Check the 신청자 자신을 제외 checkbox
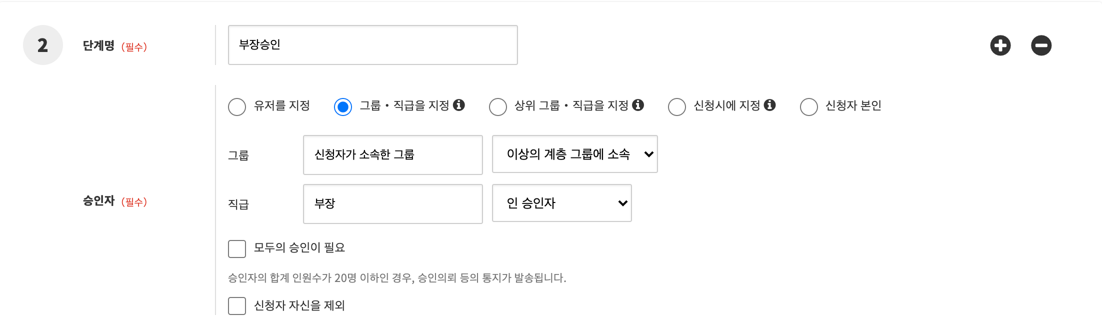1102x327 pixels. [x=237, y=305]
